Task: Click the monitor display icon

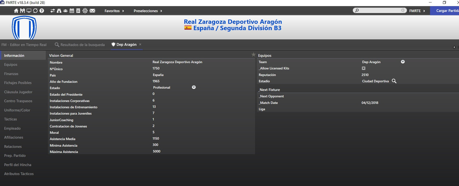Action: click(29, 11)
